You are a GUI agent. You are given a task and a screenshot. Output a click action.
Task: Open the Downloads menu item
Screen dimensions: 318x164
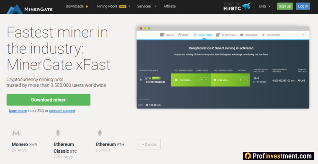[x=74, y=6]
